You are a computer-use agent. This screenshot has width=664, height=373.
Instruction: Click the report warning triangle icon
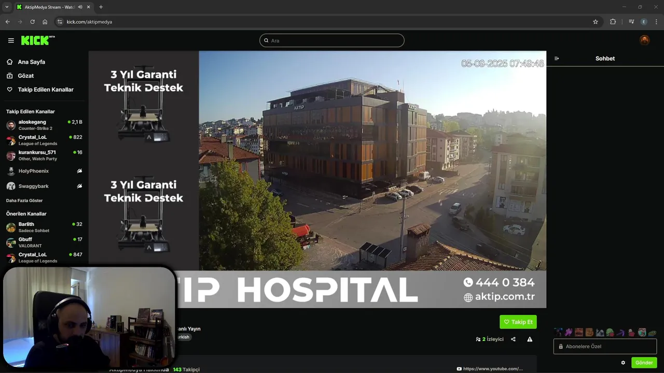point(530,339)
